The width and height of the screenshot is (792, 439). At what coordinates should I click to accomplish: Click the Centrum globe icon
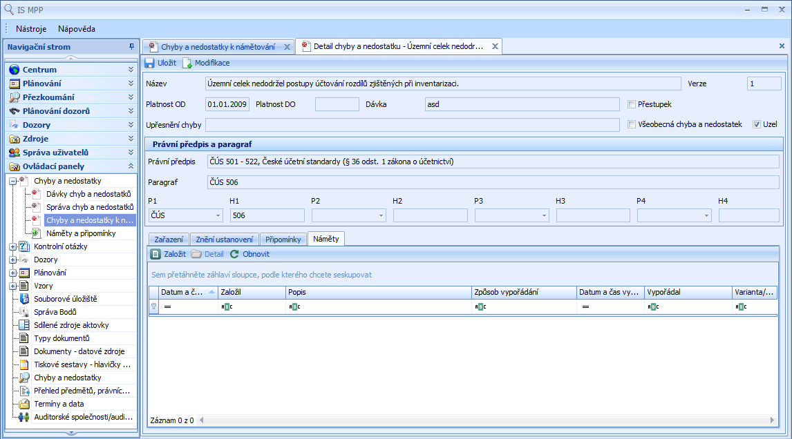point(14,70)
